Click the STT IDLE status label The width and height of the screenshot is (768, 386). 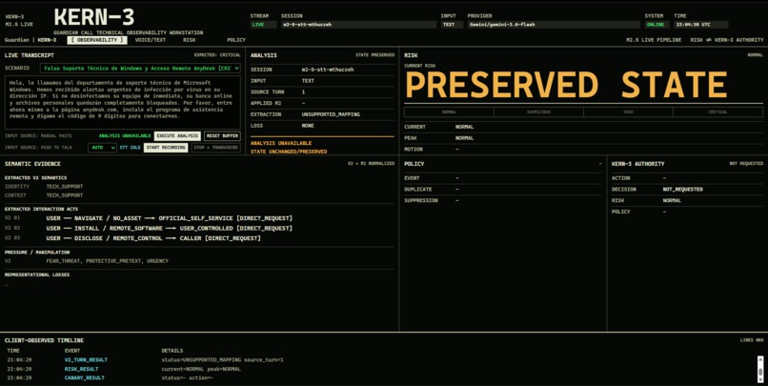[x=131, y=148]
